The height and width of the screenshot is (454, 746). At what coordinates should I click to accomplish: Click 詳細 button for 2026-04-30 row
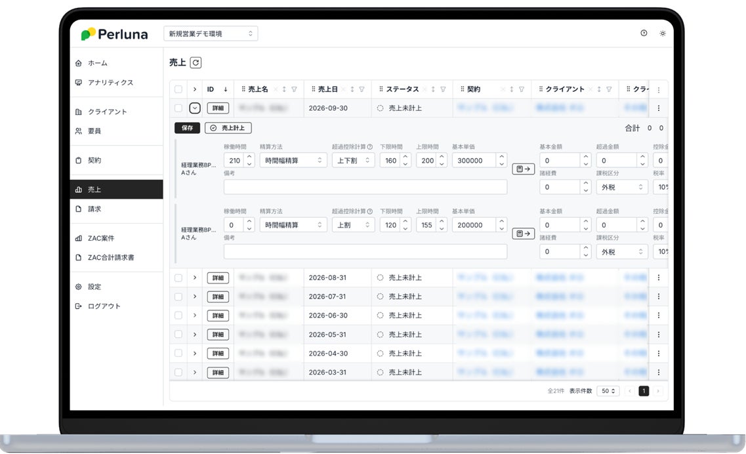coord(218,353)
